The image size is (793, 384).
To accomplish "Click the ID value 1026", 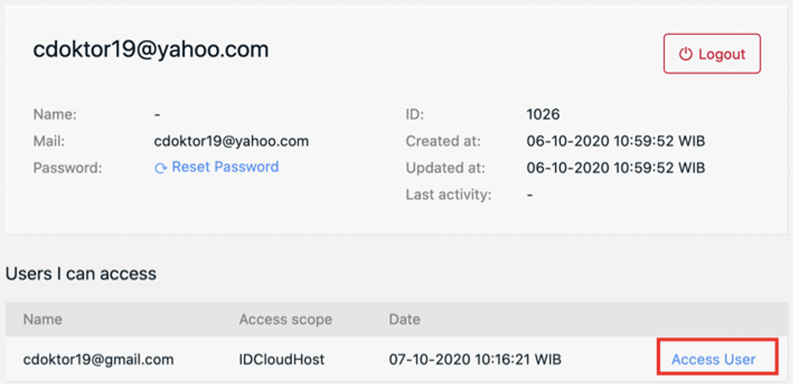I will 543,114.
